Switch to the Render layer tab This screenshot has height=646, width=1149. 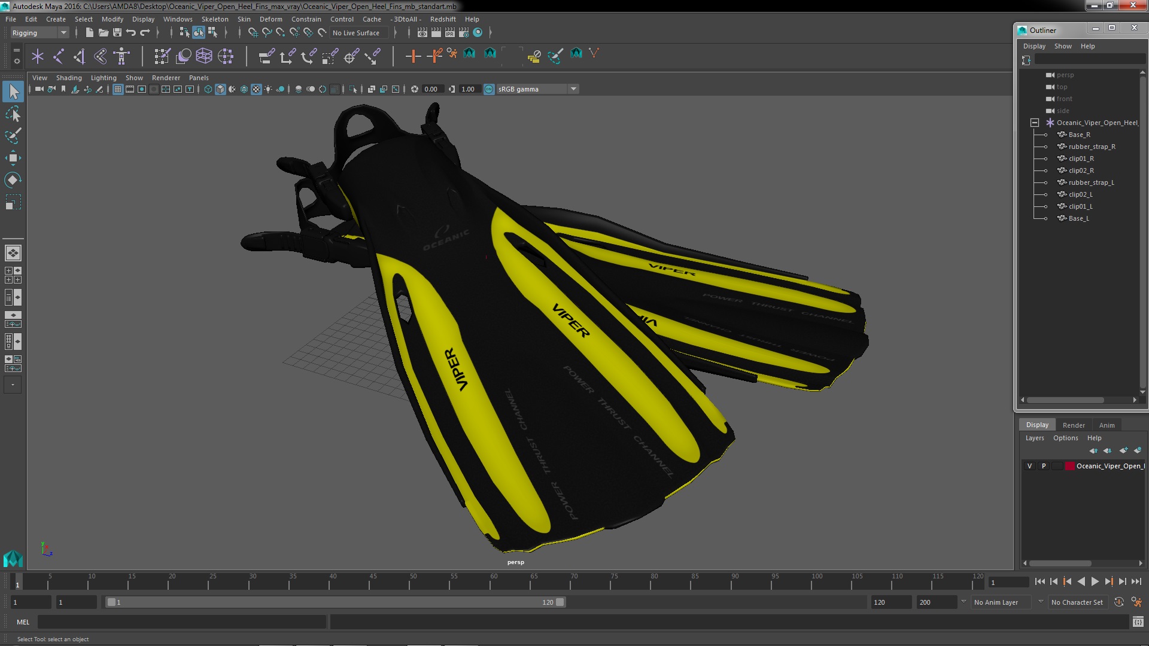tap(1074, 425)
